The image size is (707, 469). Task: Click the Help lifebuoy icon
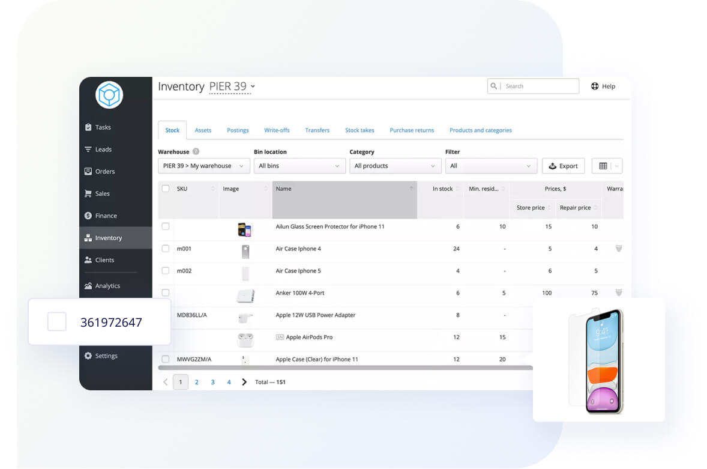tap(595, 86)
